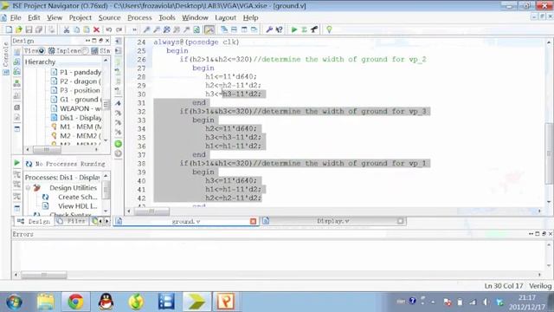Click the next-tab arrow in Design panel tabs
Viewport: 554px width, 312px height.
click(x=107, y=222)
